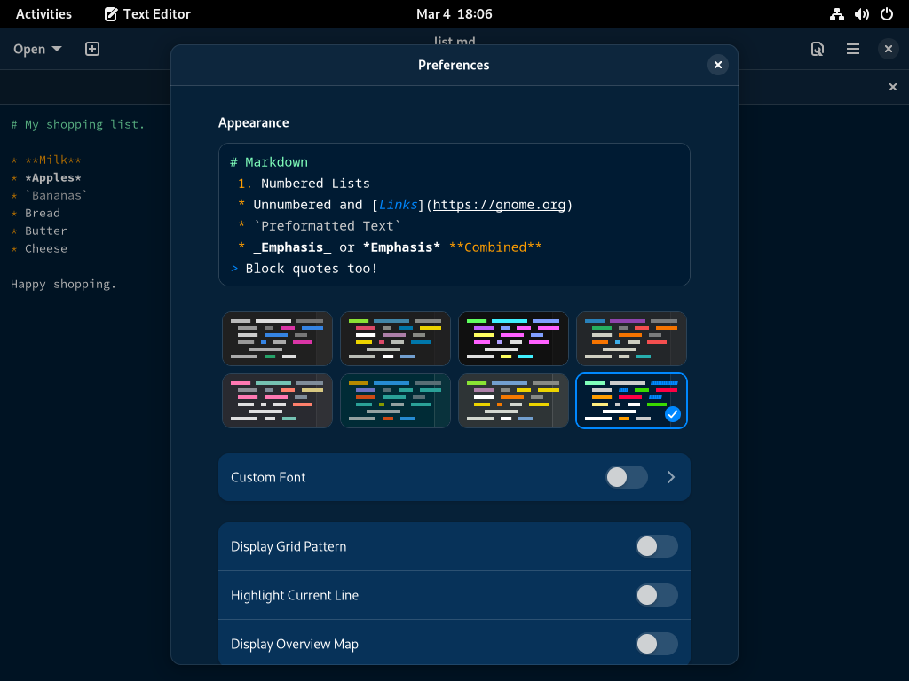
Task: Select second top-row scheme with green-yellow bars
Action: point(395,339)
